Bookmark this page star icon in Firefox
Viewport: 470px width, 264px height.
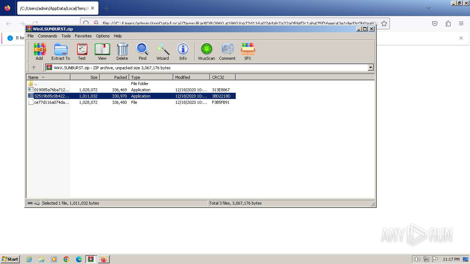coord(384,23)
